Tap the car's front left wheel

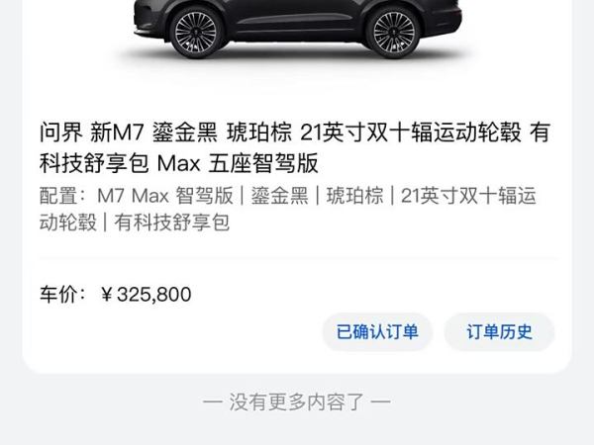coord(196,32)
